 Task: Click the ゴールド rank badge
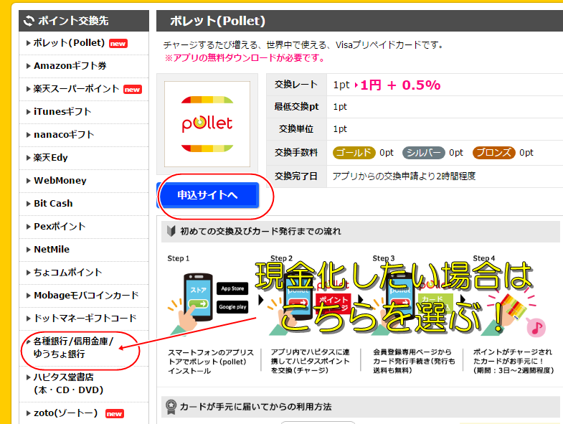pos(354,153)
